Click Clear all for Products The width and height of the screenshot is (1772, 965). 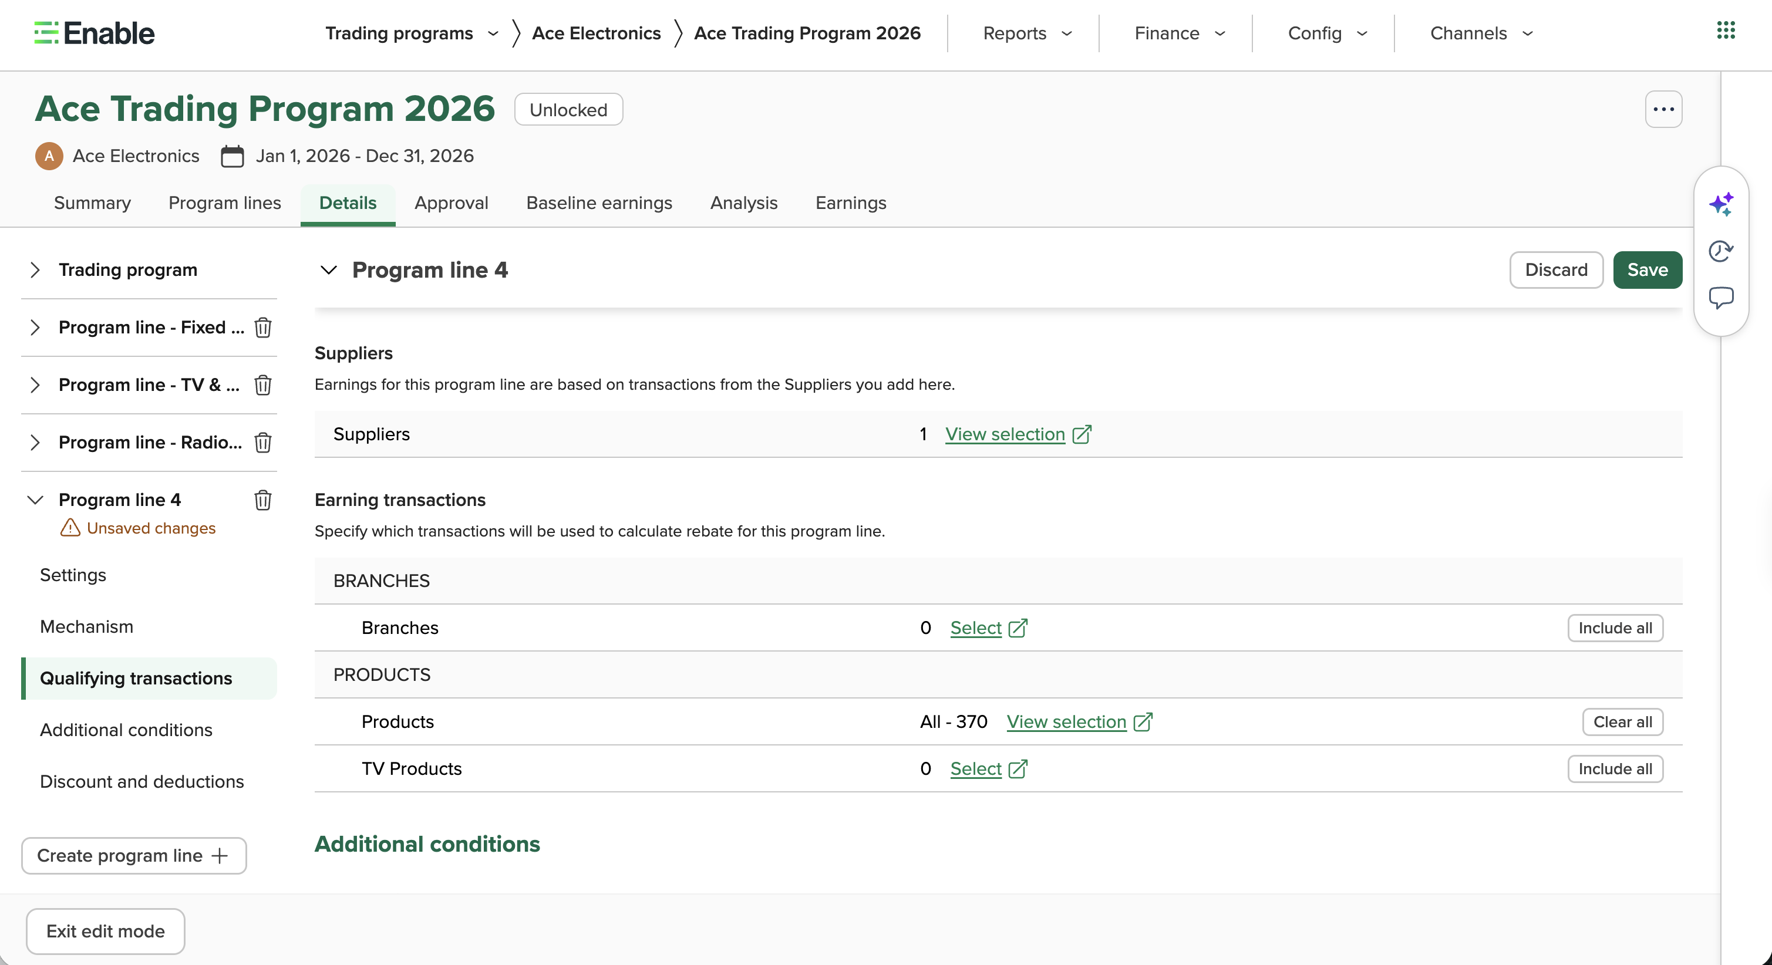point(1623,722)
